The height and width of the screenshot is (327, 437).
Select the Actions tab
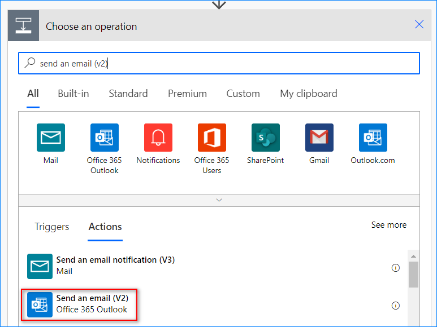105,227
